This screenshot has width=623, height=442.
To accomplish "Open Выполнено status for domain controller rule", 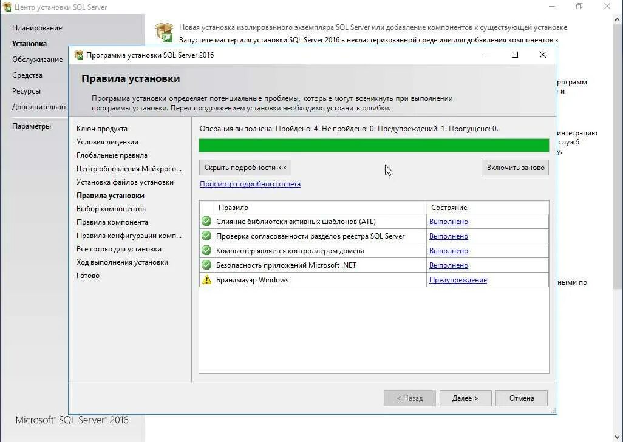I will point(449,251).
